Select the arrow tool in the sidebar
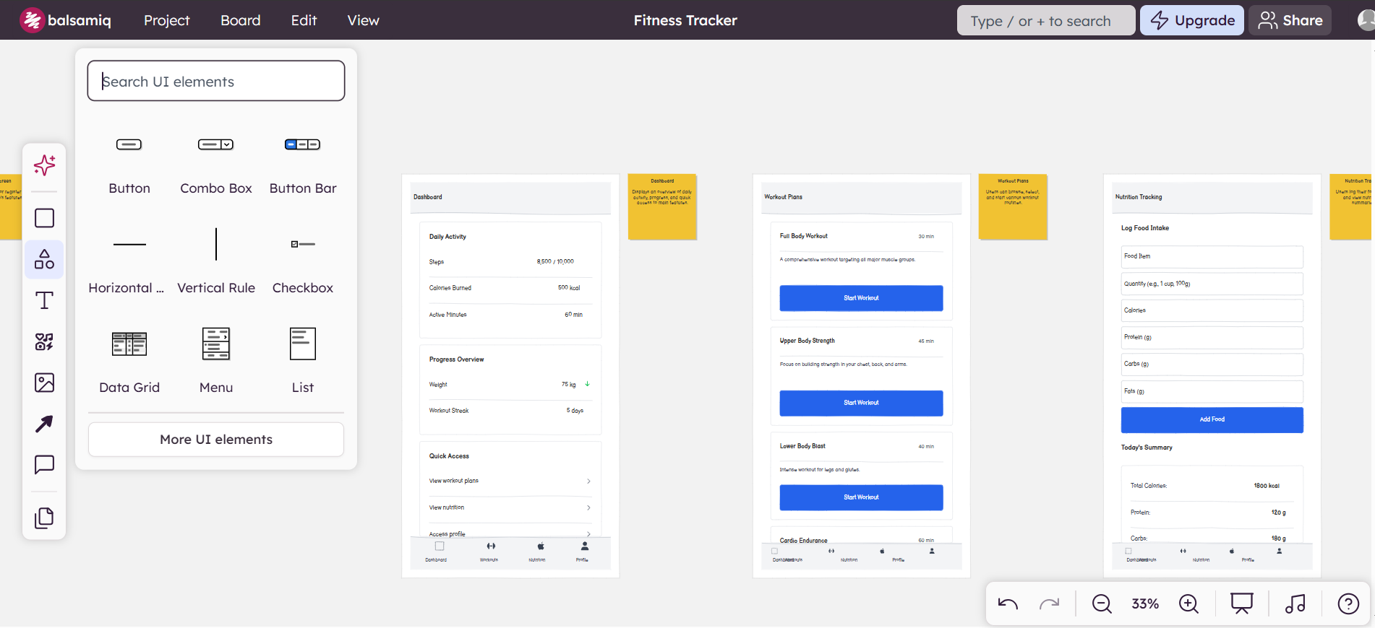 (44, 424)
